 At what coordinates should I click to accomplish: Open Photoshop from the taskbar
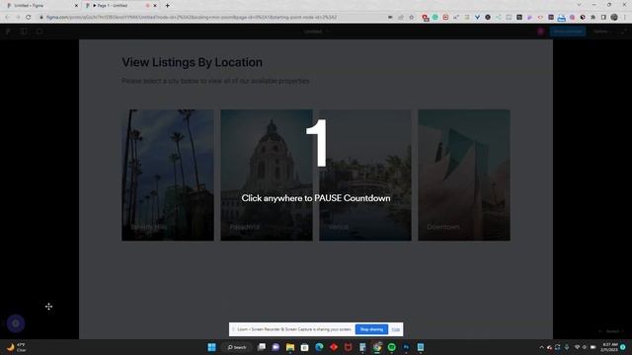(406, 347)
